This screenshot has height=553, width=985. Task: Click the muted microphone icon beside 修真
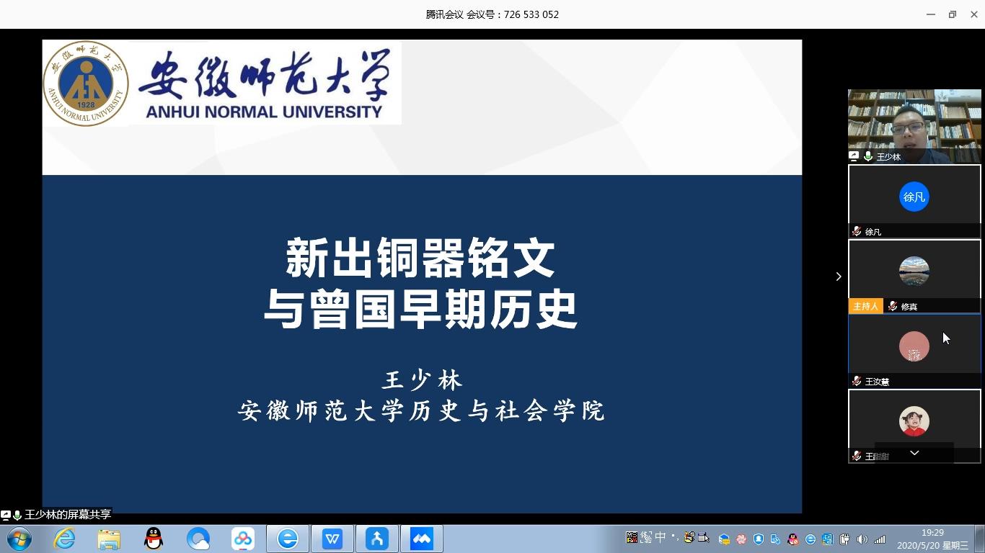pos(893,307)
